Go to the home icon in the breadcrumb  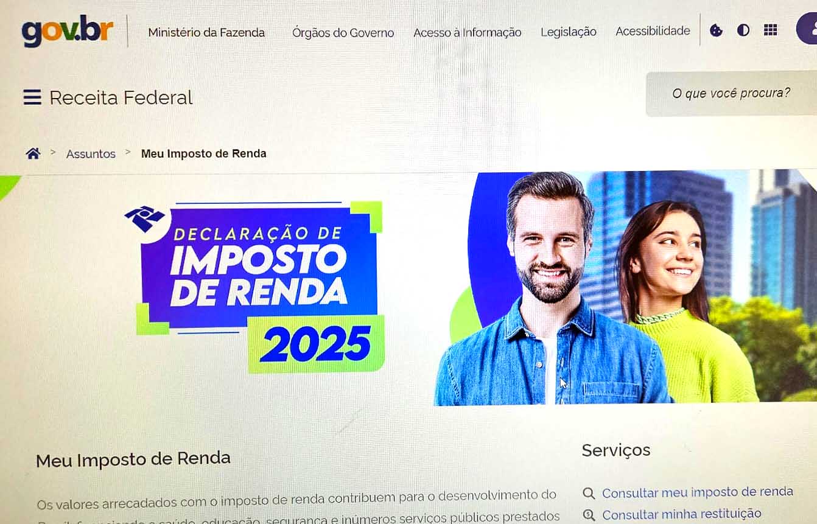[x=33, y=153]
